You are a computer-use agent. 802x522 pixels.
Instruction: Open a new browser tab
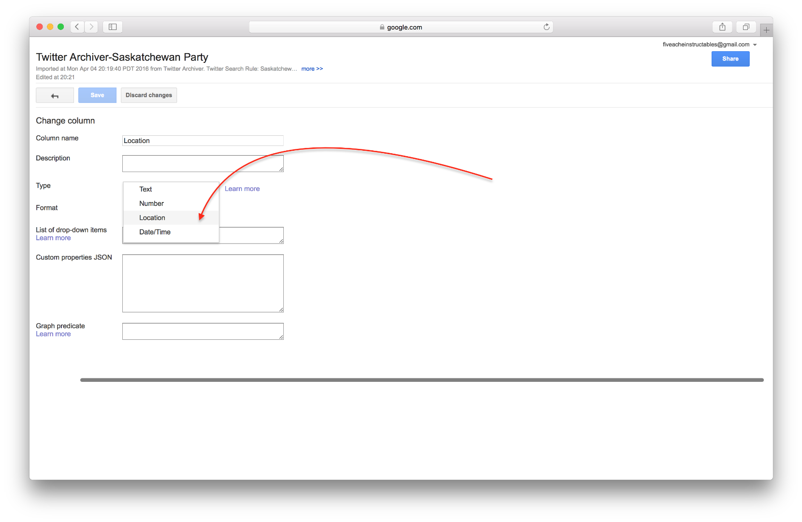pyautogui.click(x=766, y=29)
